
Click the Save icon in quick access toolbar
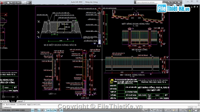click(x=15, y=2)
